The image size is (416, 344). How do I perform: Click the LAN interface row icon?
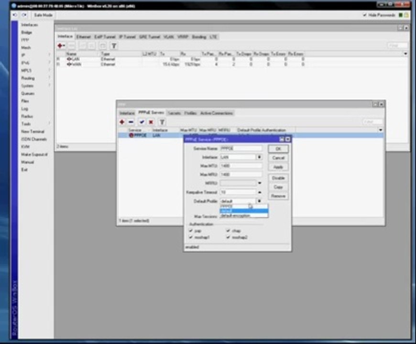pyautogui.click(x=69, y=59)
